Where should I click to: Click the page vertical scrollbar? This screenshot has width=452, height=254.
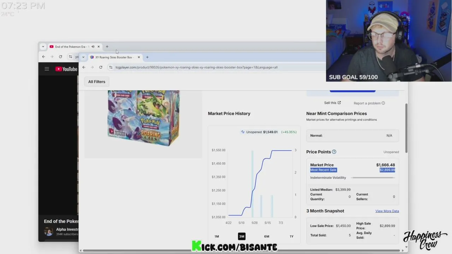pos(406,128)
